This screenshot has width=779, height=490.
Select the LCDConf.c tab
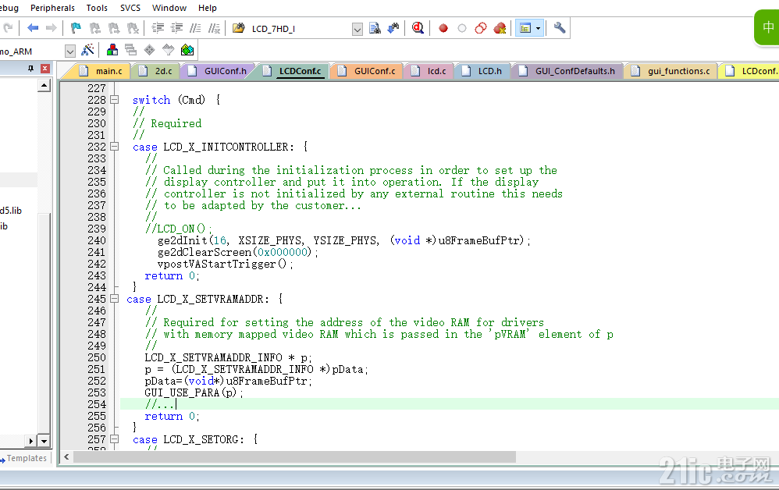click(x=293, y=71)
